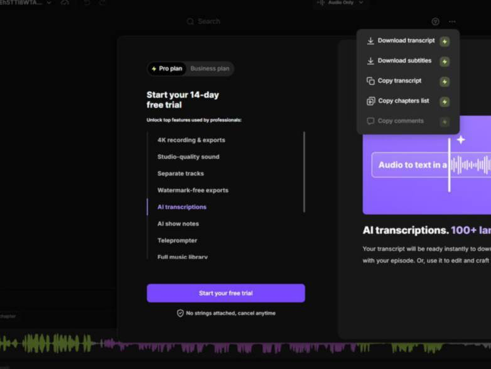The image size is (491, 369).
Task: Choose Copy transcript in the menu
Action: [x=399, y=81]
